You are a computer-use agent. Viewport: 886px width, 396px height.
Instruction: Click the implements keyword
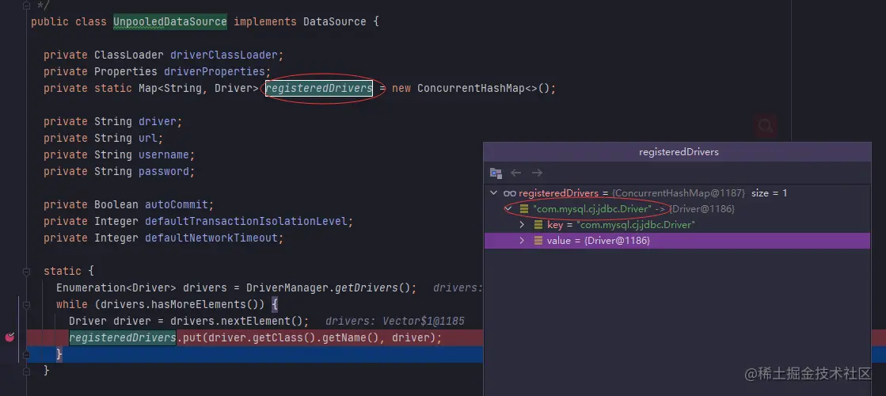click(265, 22)
